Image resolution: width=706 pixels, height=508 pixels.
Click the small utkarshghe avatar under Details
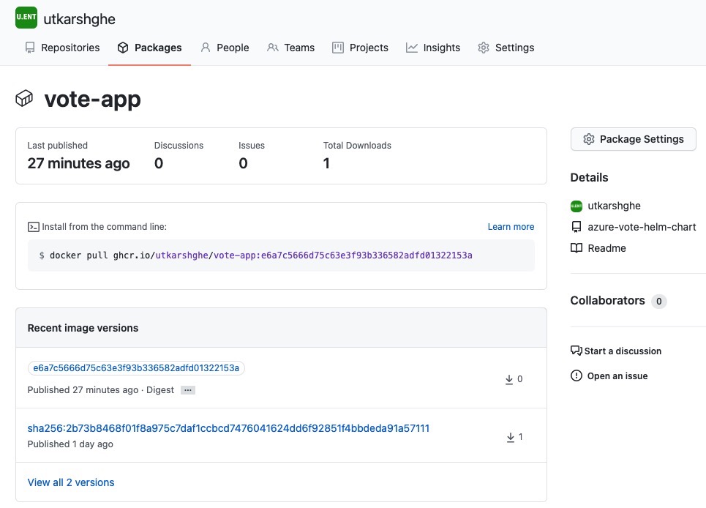click(x=577, y=206)
